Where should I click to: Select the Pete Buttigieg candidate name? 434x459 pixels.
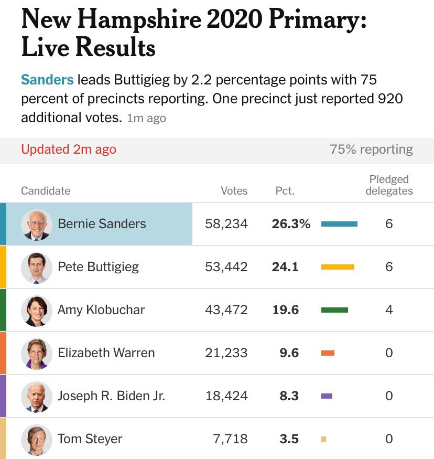pos(98,267)
